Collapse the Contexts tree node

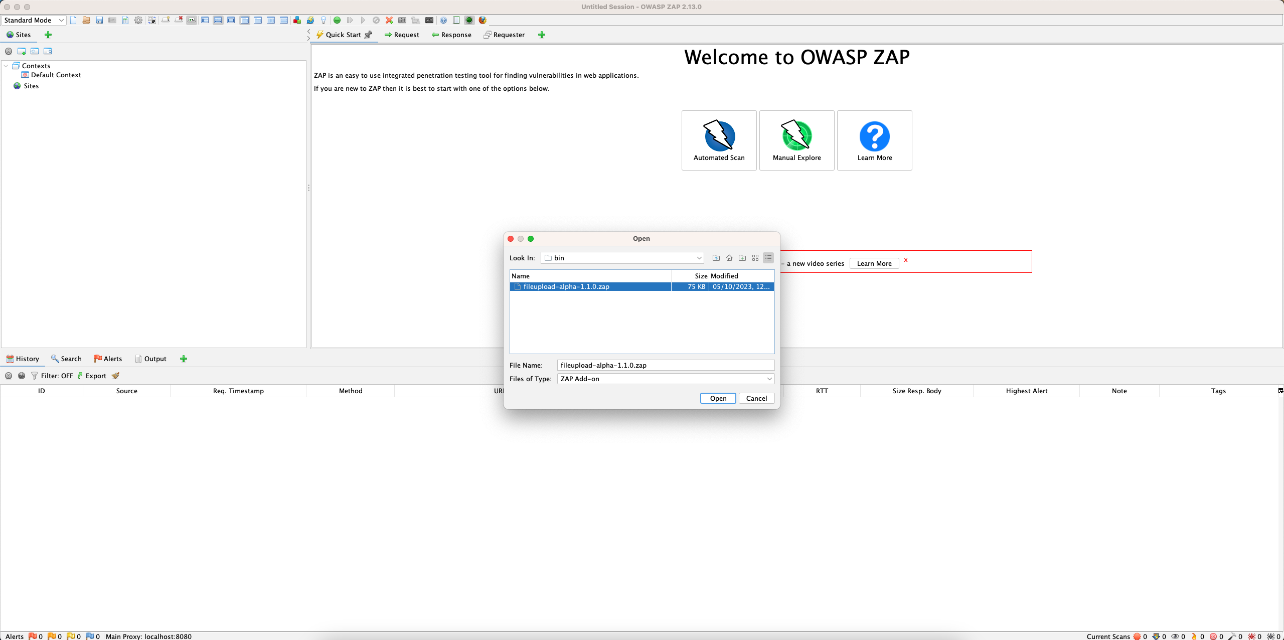(6, 66)
